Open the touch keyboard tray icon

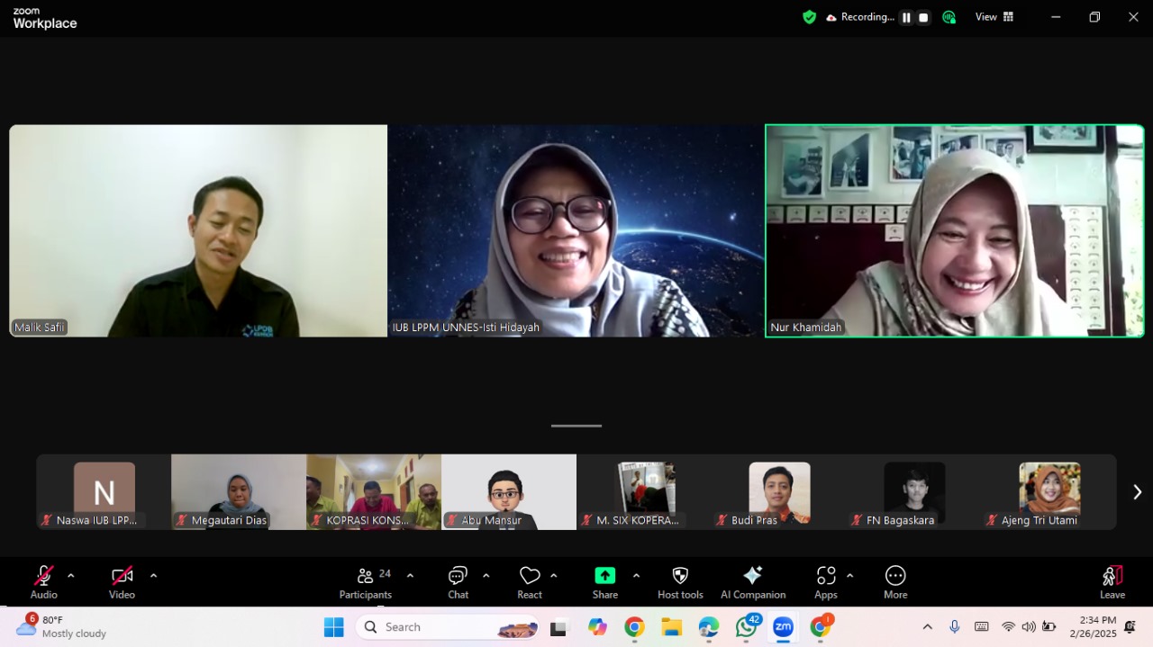pos(981,627)
